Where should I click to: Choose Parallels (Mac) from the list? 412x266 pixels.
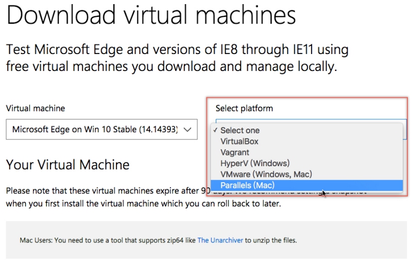click(248, 185)
